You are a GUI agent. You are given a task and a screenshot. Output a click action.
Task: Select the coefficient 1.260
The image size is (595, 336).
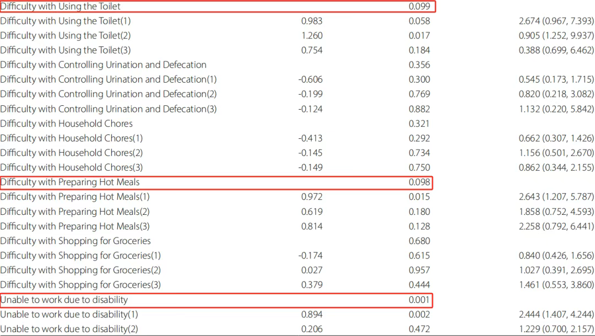[312, 36]
